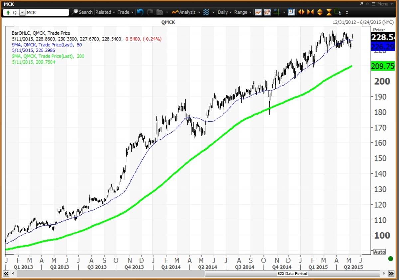Click the green status dot at bottom right
Image resolution: width=399 pixels, height=280 pixels.
(x=390, y=258)
